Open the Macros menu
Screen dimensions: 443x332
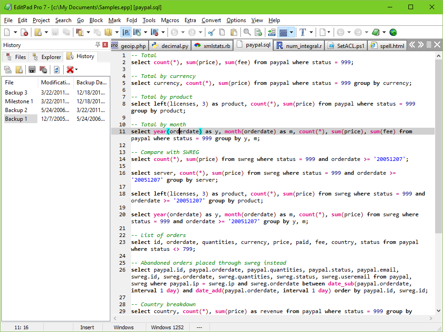click(170, 20)
